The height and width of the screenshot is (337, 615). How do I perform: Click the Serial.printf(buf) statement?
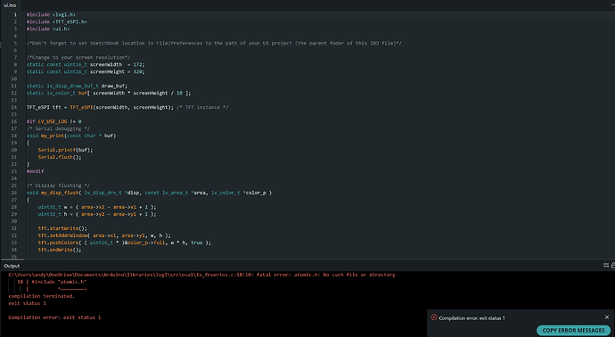click(x=65, y=150)
